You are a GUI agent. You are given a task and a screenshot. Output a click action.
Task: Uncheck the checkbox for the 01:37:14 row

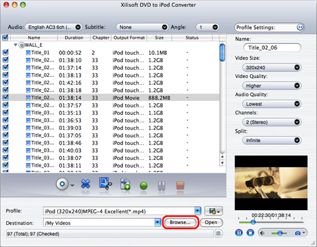click(6, 67)
